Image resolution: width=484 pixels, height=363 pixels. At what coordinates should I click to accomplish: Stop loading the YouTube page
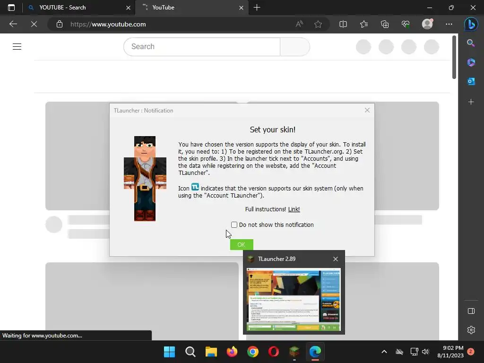click(x=34, y=24)
